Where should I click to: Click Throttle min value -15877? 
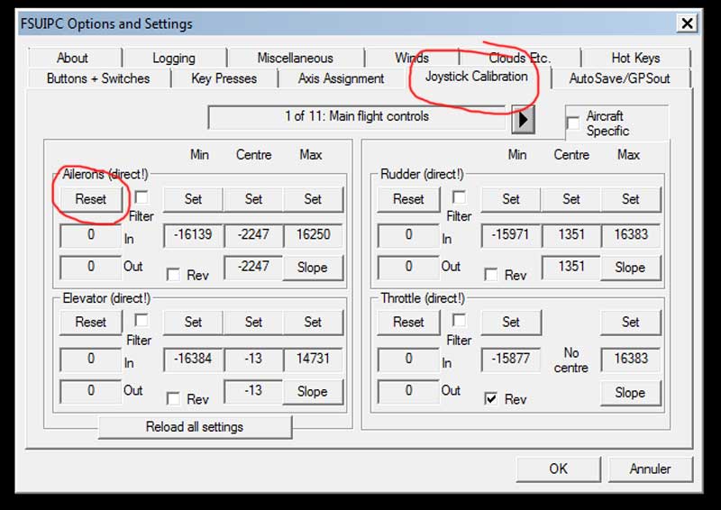[511, 359]
